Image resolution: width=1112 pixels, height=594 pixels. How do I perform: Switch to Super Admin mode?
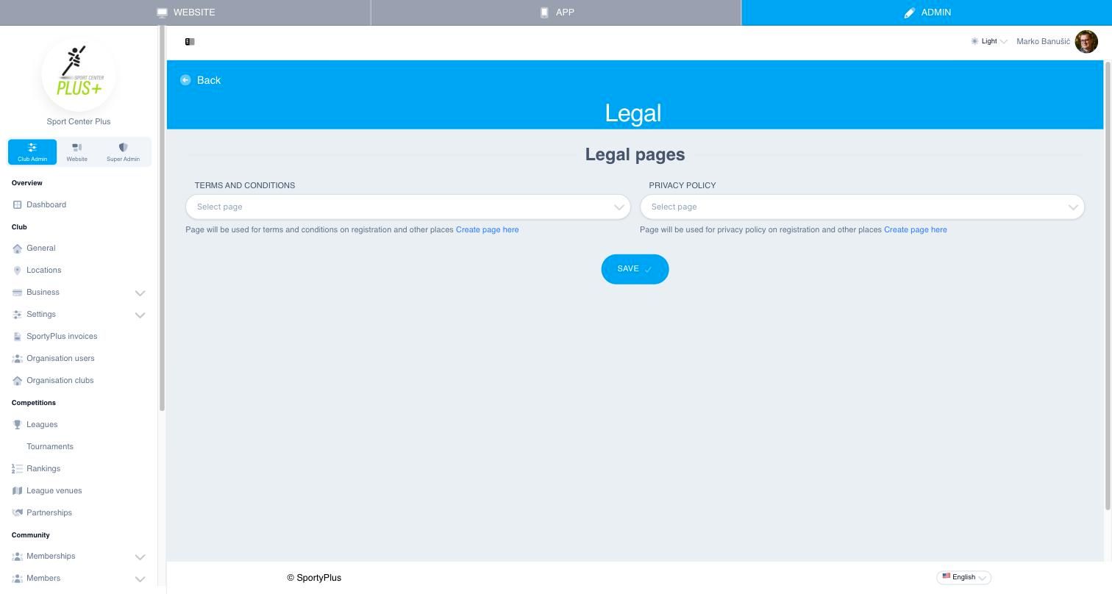(x=123, y=152)
